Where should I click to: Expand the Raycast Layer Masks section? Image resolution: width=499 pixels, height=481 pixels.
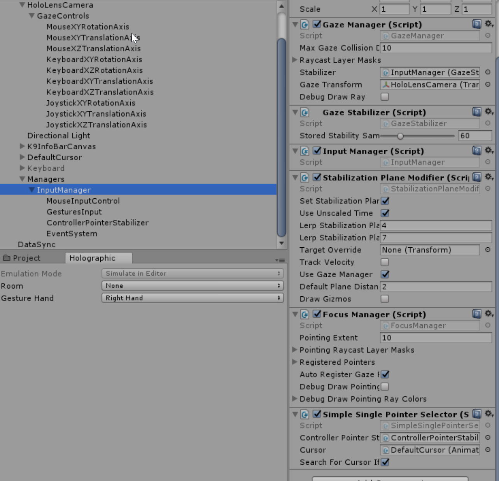pos(295,60)
